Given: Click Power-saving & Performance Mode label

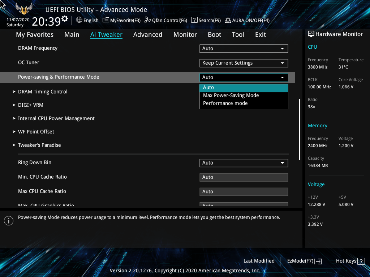Looking at the screenshot, I should tap(59, 77).
